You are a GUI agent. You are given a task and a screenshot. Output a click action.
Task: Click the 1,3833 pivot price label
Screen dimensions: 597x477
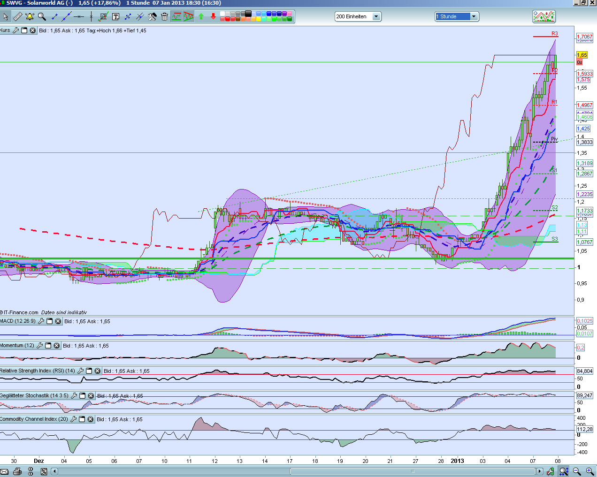click(x=585, y=142)
